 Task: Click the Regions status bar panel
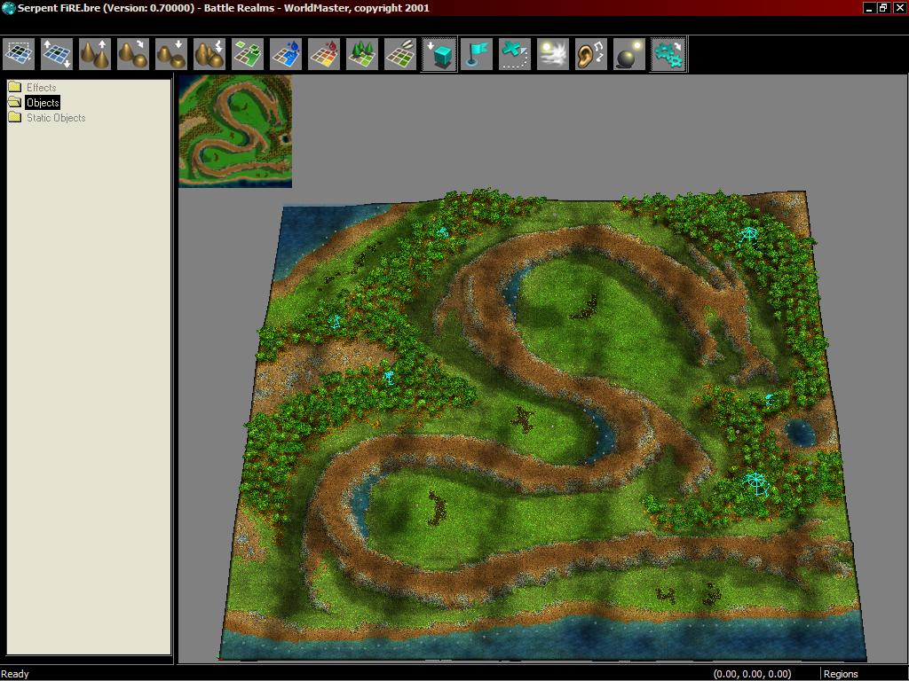coord(841,674)
